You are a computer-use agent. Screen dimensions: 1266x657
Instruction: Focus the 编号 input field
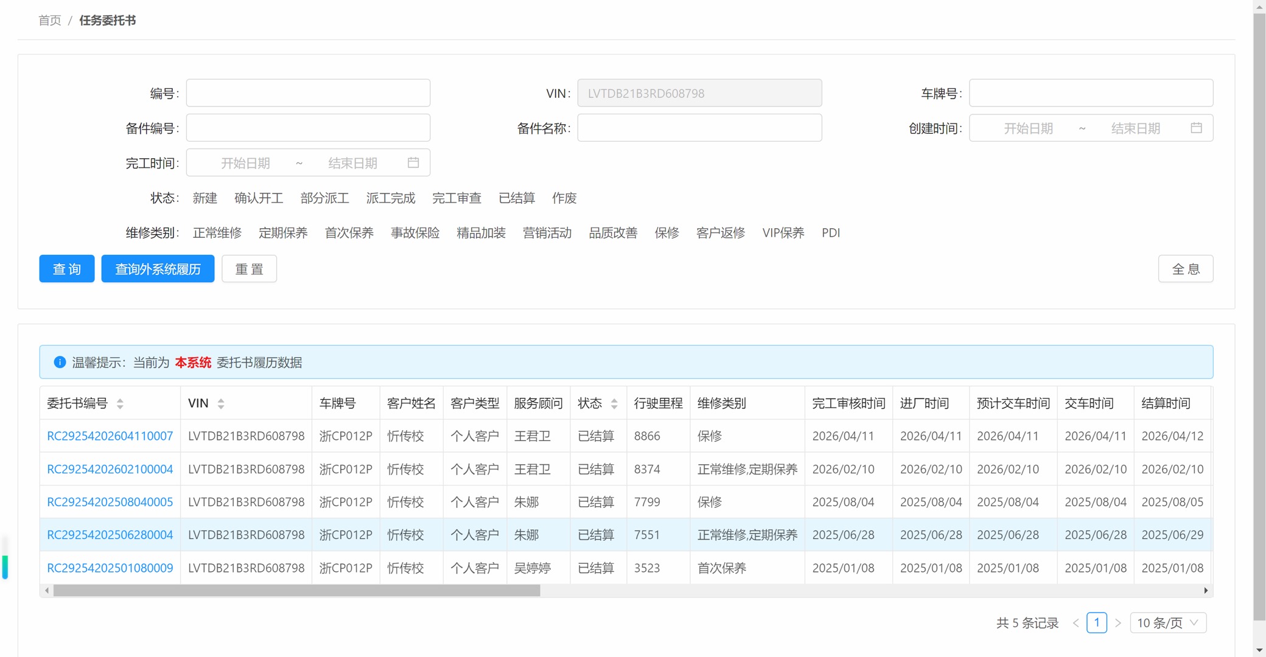[308, 93]
